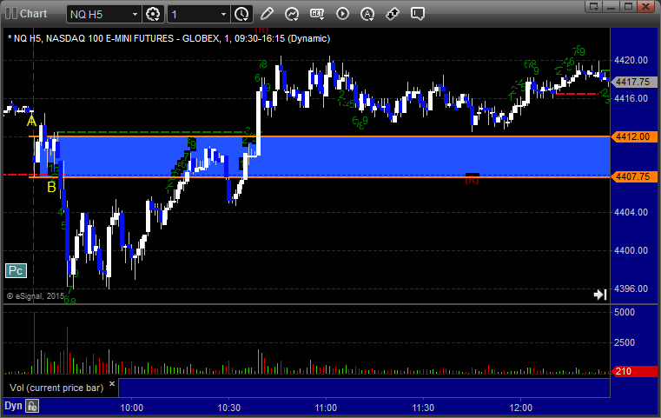Select the yellow A marker on chart
The width and height of the screenshot is (661, 418).
click(31, 122)
